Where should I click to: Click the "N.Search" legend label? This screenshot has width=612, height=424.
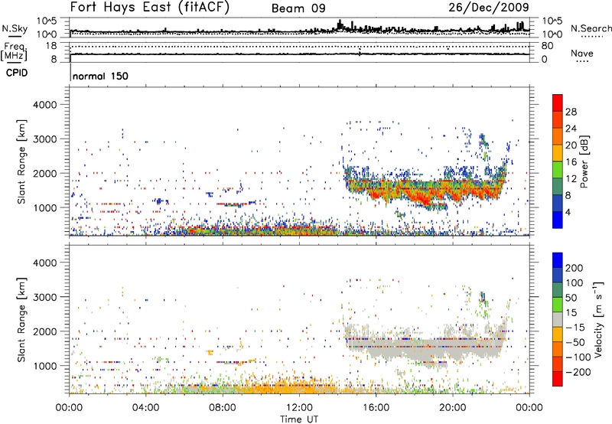point(591,28)
